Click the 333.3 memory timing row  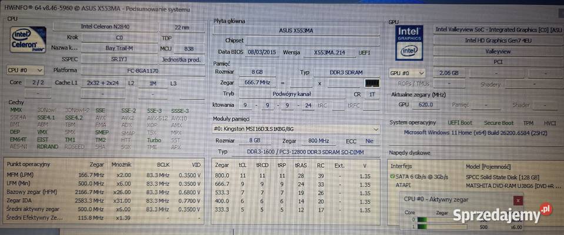click(x=295, y=210)
